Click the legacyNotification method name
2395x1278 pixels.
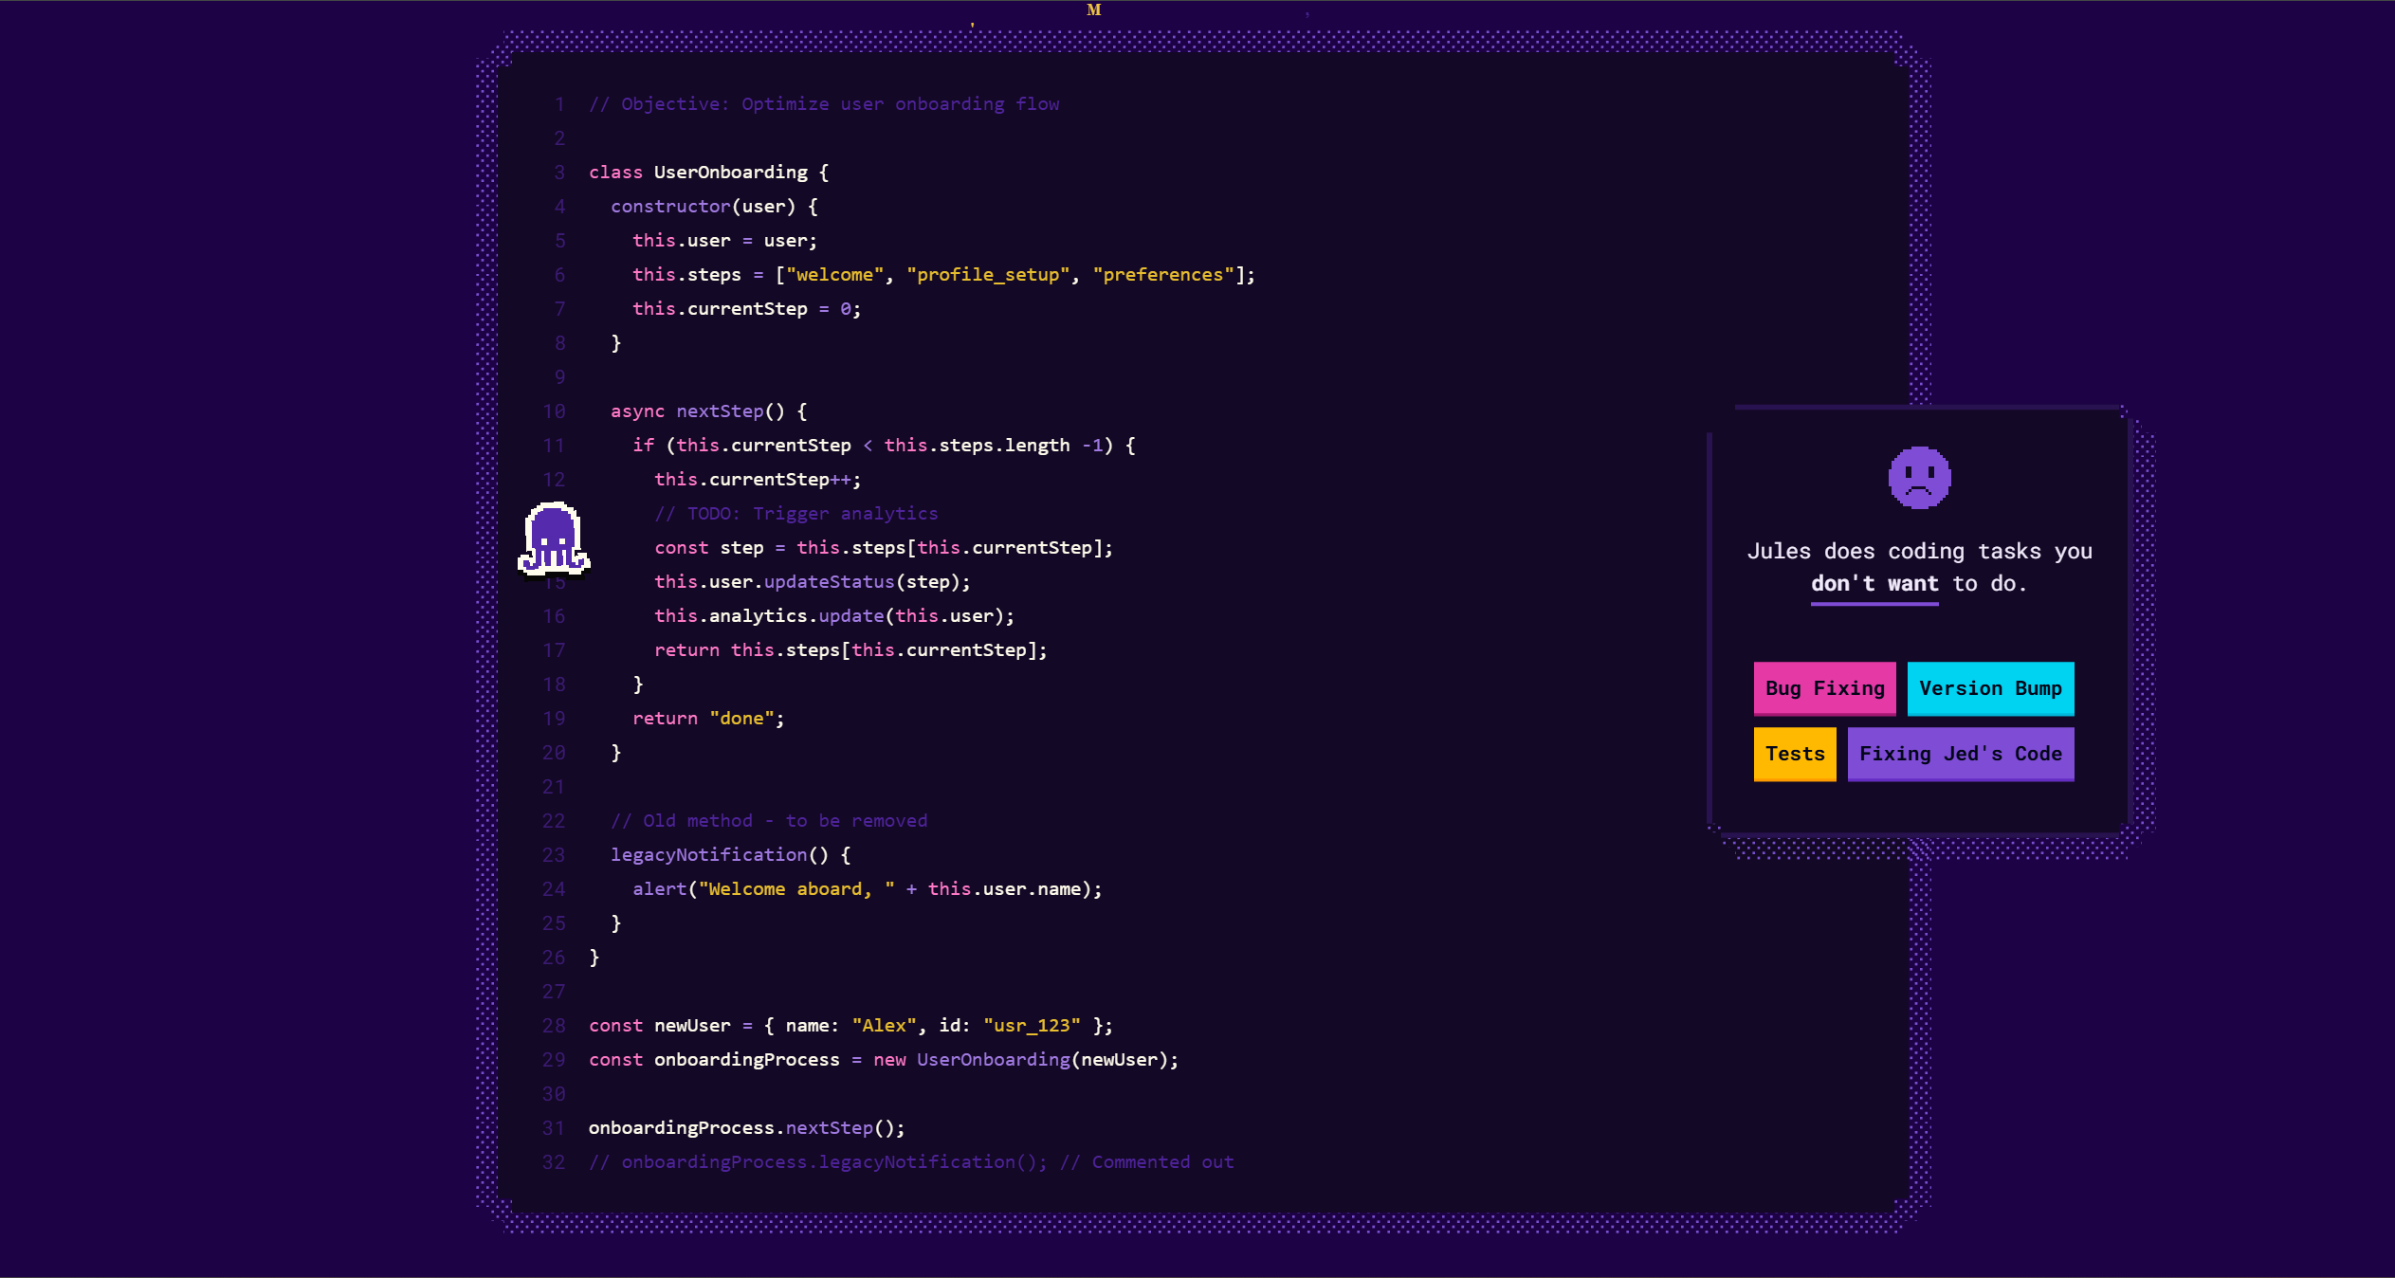point(708,855)
